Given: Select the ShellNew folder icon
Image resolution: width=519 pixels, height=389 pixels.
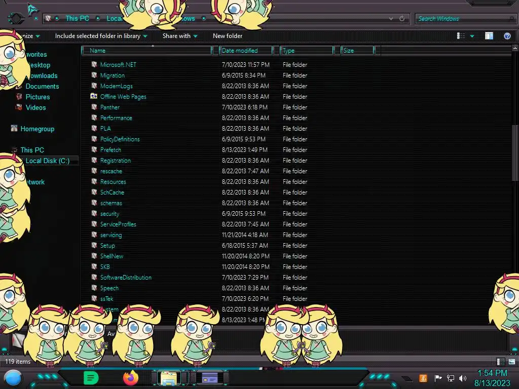Looking at the screenshot, I should pos(94,256).
